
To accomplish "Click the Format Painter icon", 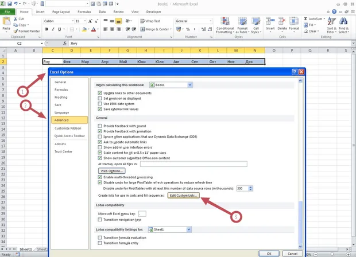I will coord(16,31).
